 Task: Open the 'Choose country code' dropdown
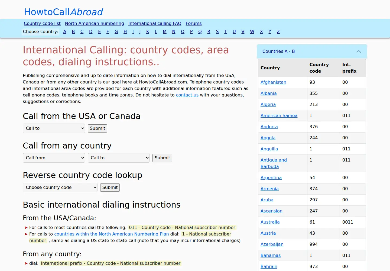(x=60, y=188)
